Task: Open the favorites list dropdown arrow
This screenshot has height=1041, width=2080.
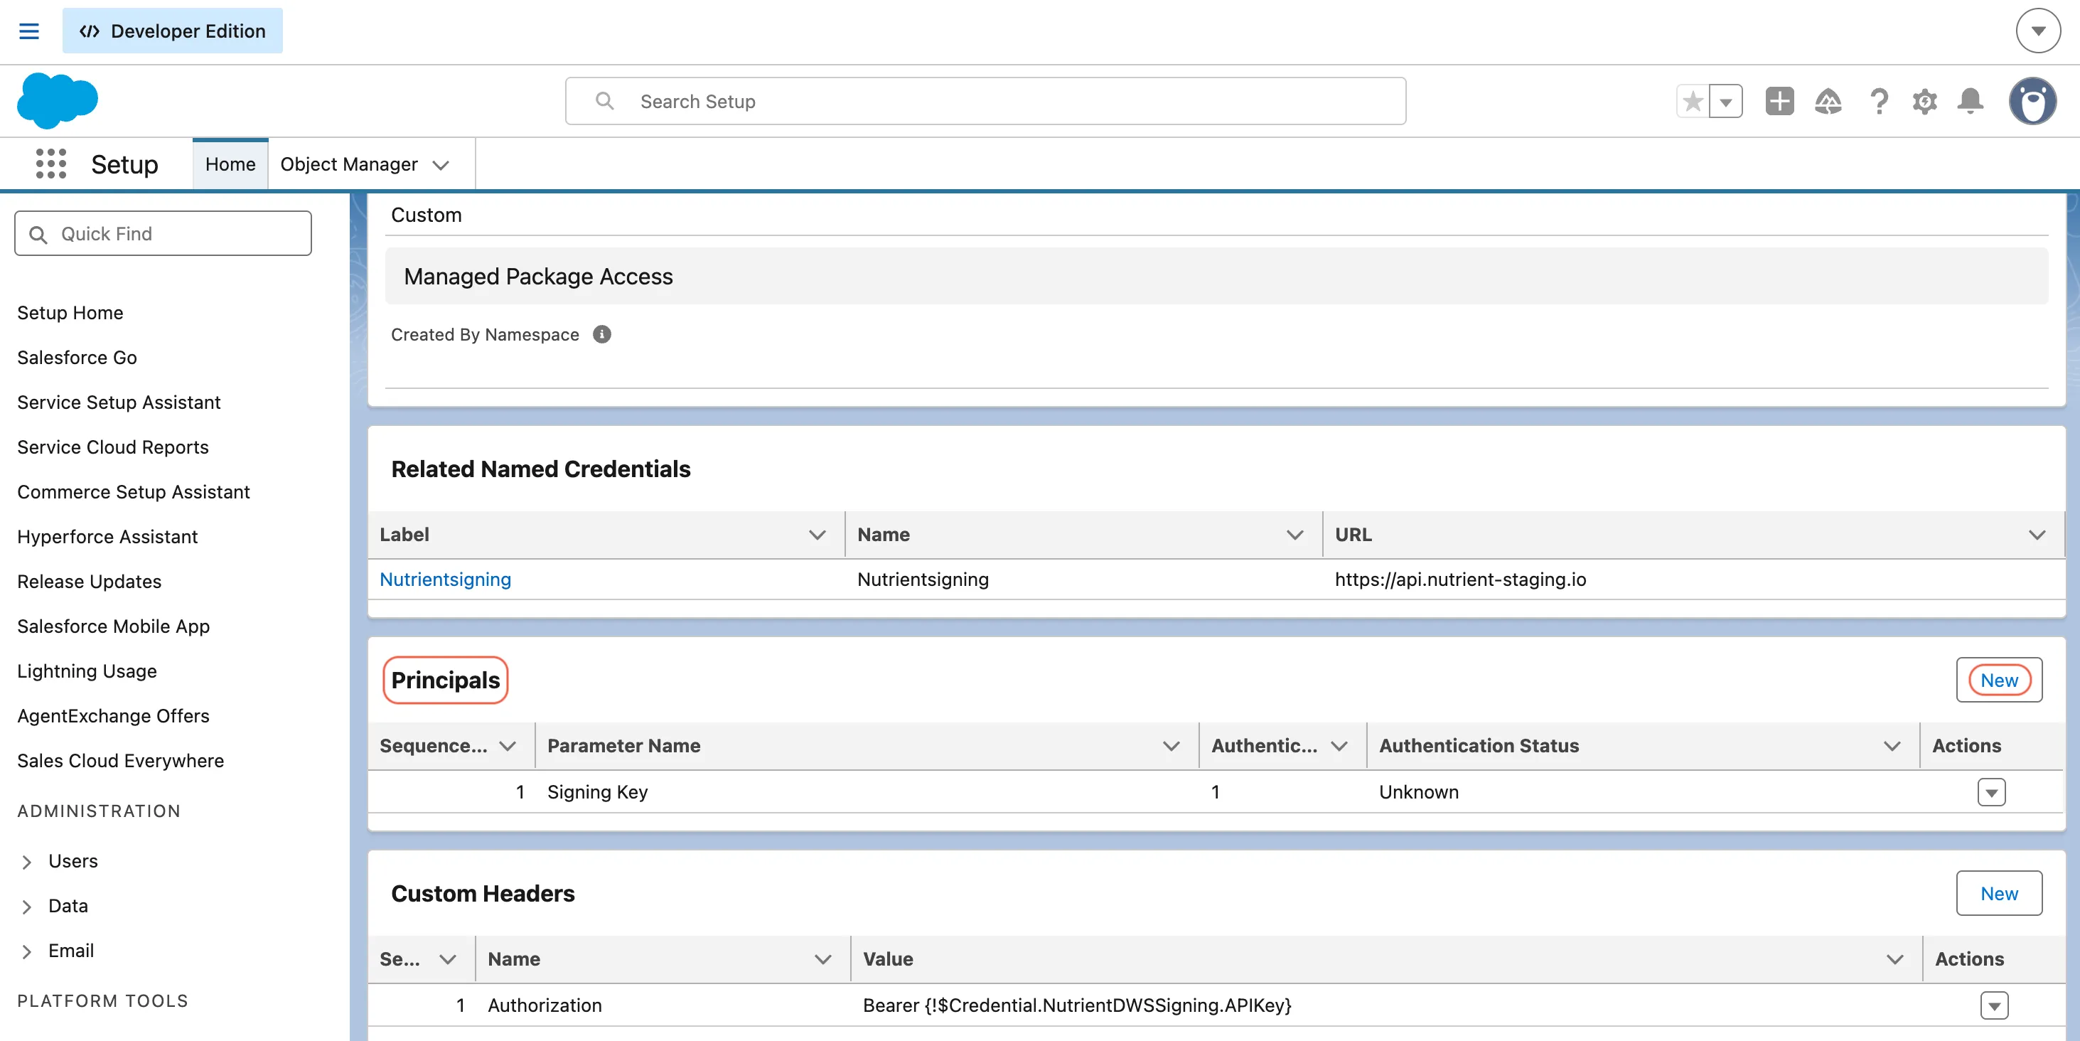Action: [x=1725, y=102]
